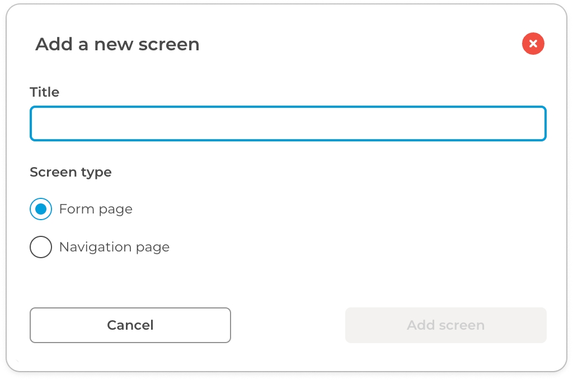Select the Form page radio button
The image size is (573, 380).
point(41,210)
